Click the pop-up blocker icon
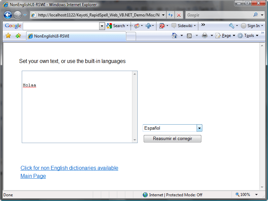 162,26
